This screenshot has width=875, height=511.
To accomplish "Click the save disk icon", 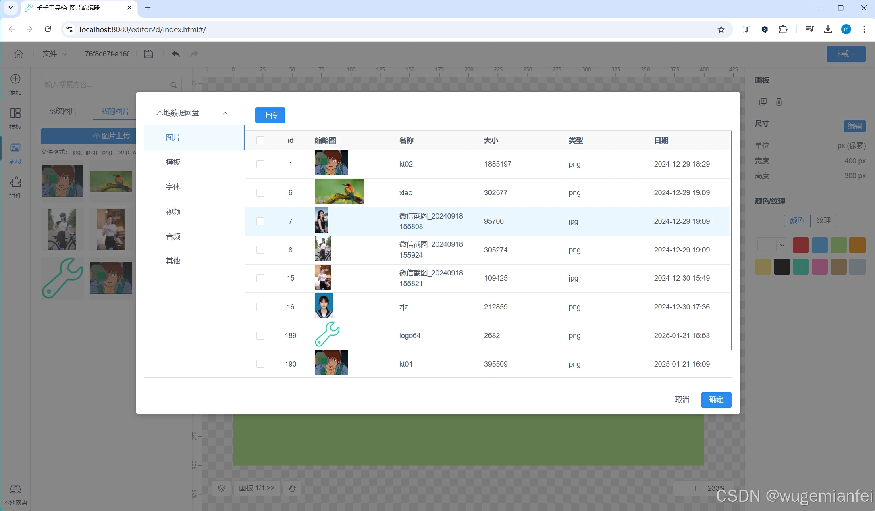I will click(x=148, y=54).
